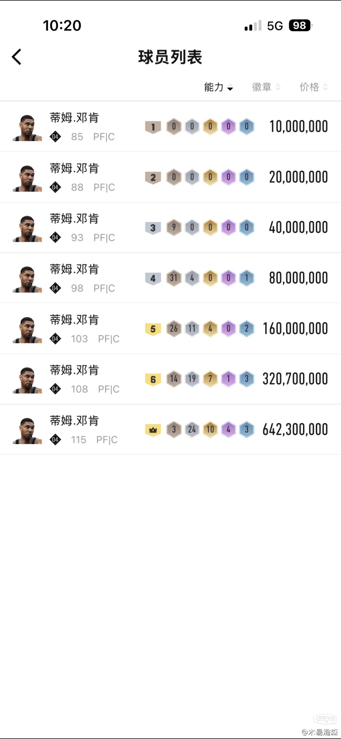Click bronze hexagon badge showing 31
Screen dimensions: 341x739
[174, 278]
